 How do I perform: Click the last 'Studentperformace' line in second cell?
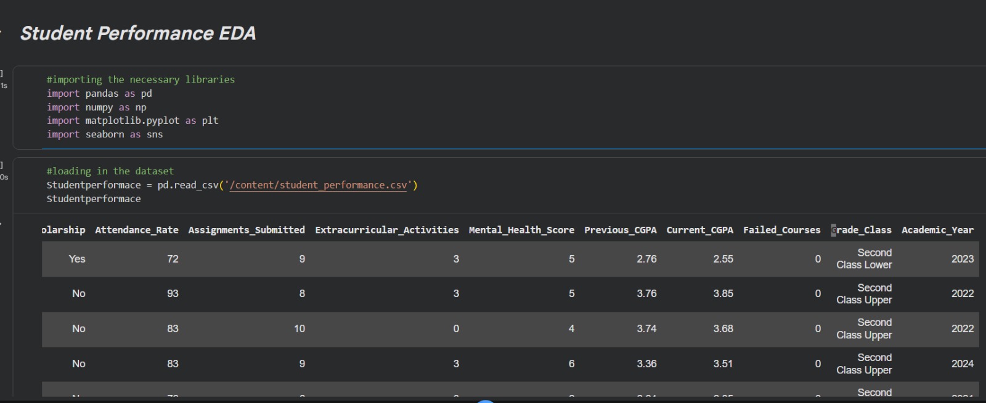(94, 199)
